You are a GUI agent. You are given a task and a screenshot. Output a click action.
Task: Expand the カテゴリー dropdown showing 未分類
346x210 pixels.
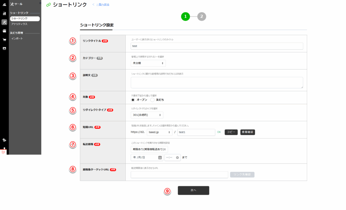tap(148, 63)
